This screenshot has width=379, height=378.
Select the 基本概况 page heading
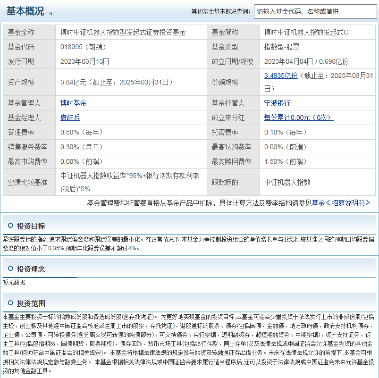(25, 11)
